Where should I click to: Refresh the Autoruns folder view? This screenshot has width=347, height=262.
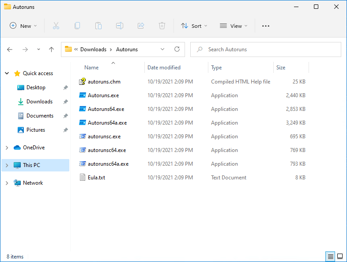pyautogui.click(x=177, y=49)
